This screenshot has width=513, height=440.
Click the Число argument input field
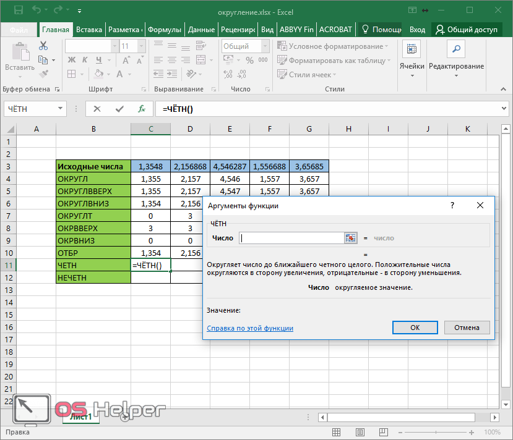click(291, 238)
